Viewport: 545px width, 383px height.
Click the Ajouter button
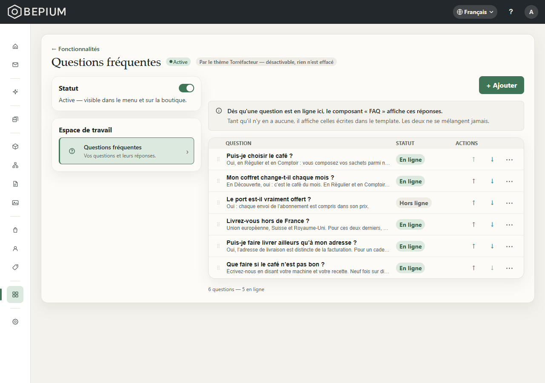(x=502, y=85)
